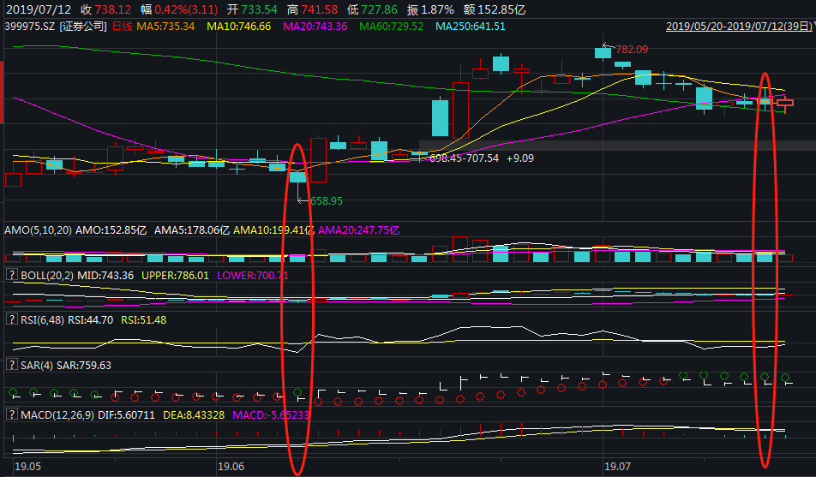Click the low price 727.86
The width and height of the screenshot is (816, 477).
pyautogui.click(x=380, y=9)
